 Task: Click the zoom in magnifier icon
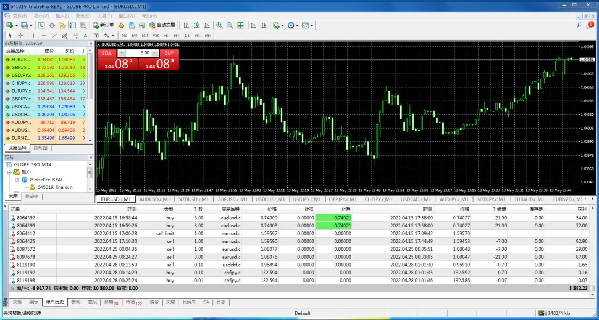point(219,25)
